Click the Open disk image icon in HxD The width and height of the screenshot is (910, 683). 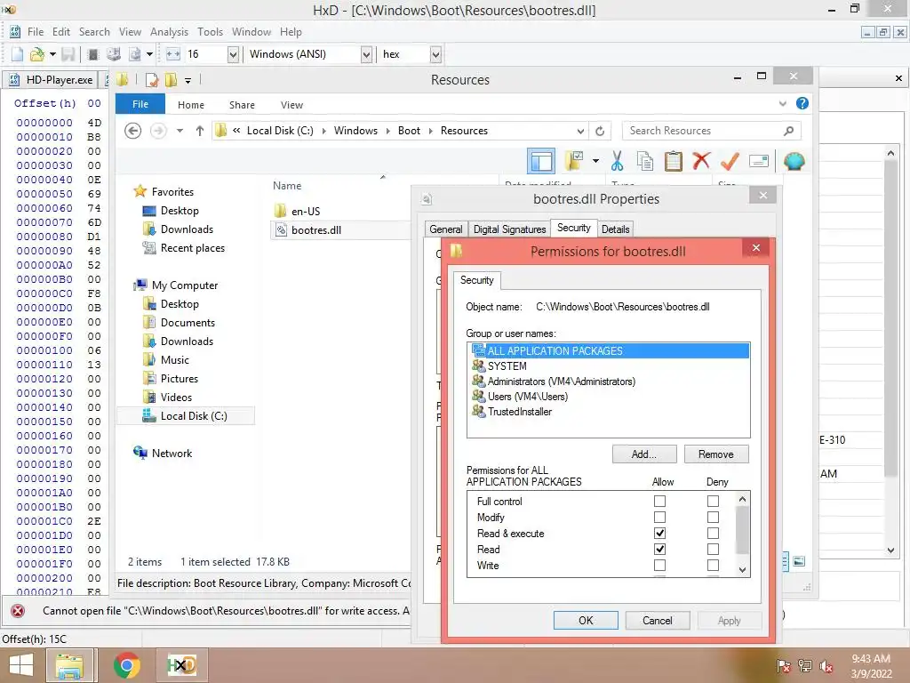[x=135, y=54]
